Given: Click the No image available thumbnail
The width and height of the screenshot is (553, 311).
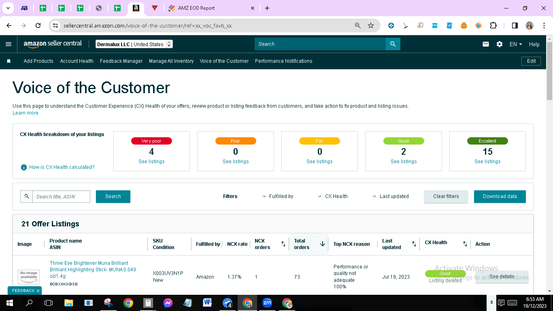Looking at the screenshot, I should pyautogui.click(x=29, y=277).
